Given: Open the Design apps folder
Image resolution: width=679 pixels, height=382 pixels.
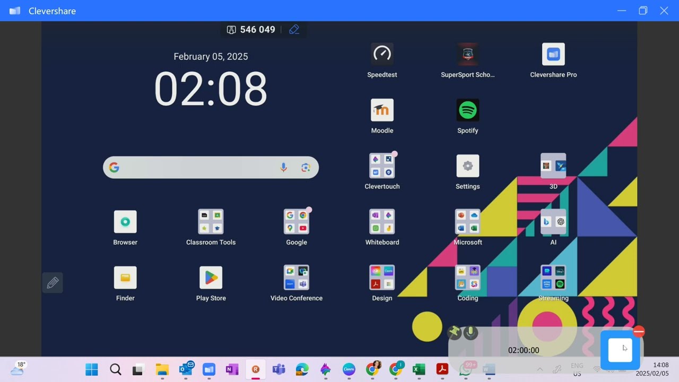Looking at the screenshot, I should click(x=382, y=277).
